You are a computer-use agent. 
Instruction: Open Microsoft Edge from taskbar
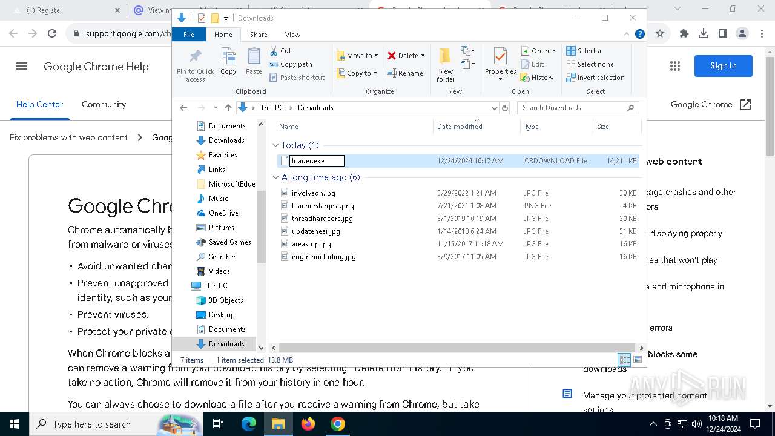(249, 424)
